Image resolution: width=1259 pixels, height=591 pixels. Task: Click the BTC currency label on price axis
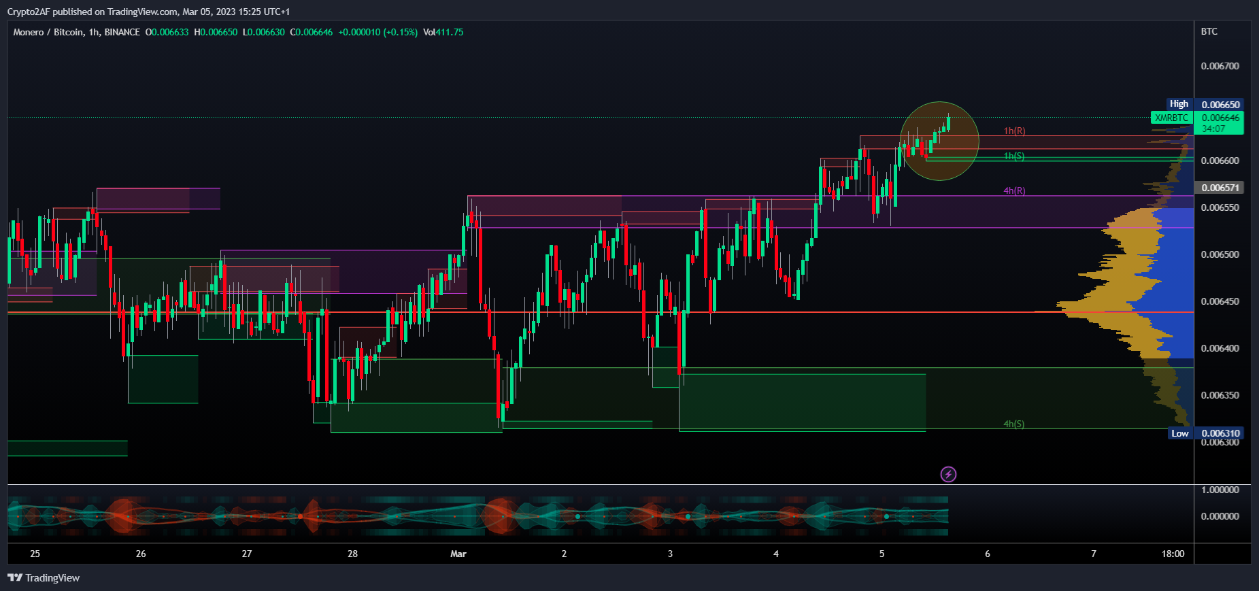(1209, 31)
